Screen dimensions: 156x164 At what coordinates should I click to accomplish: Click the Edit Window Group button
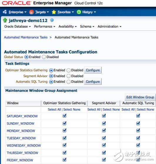(x=140, y=97)
